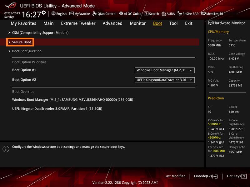Open the Tool menu
Image resolution: width=250 pixels, height=187 pixels.
click(173, 23)
